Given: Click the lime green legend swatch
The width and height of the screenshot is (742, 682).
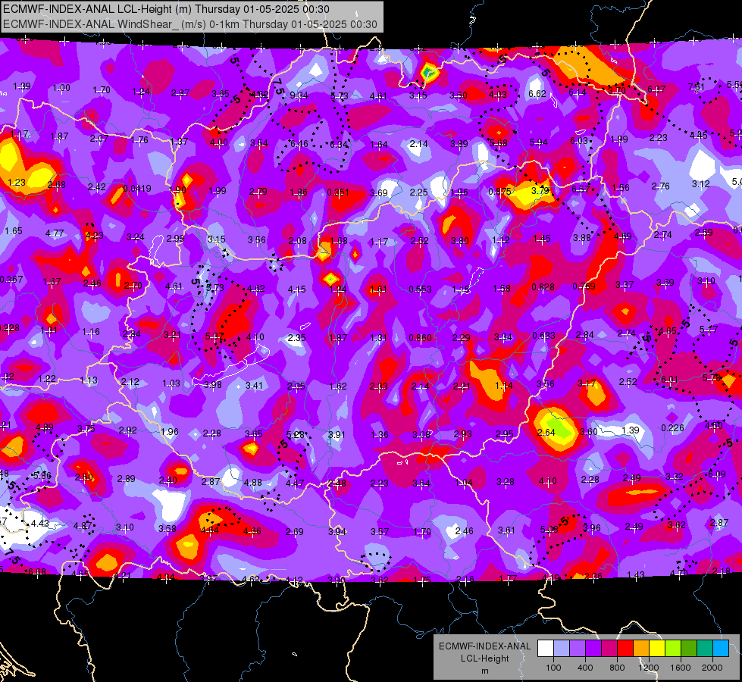Looking at the screenshot, I should (x=673, y=649).
